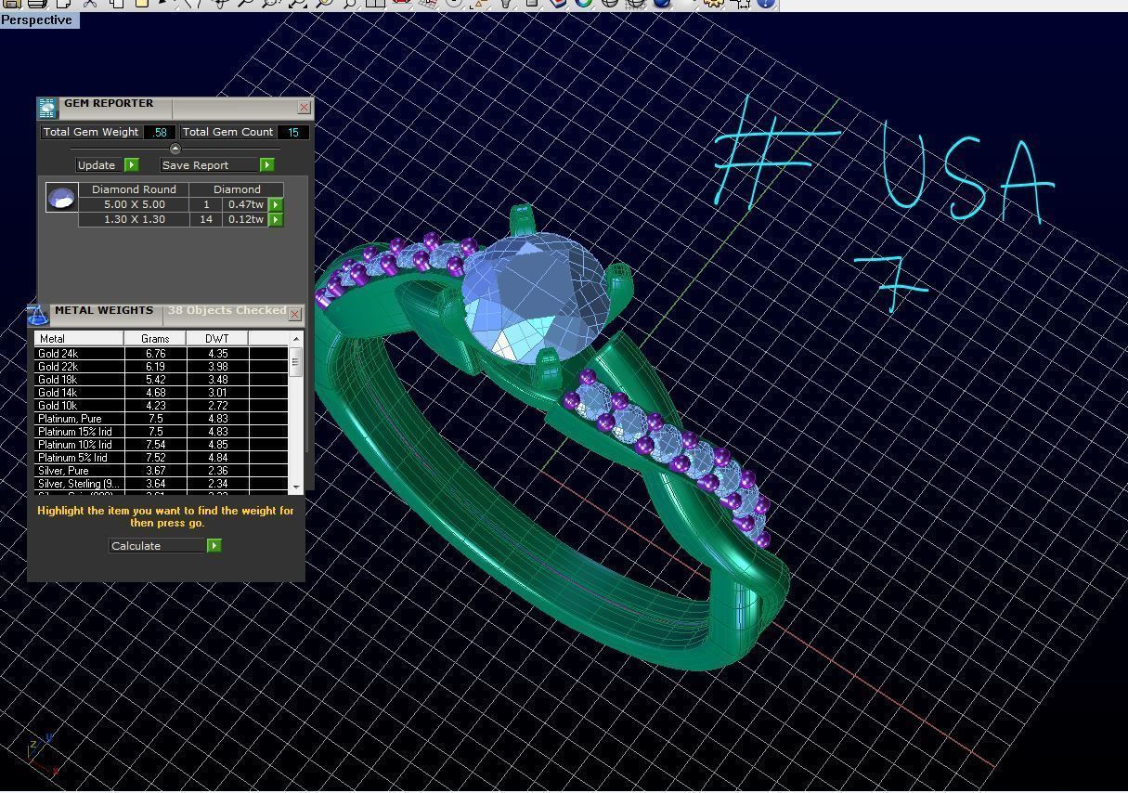Screen dimensions: 1128x793
Task: Select the Silver, Sterling row
Action: point(162,483)
